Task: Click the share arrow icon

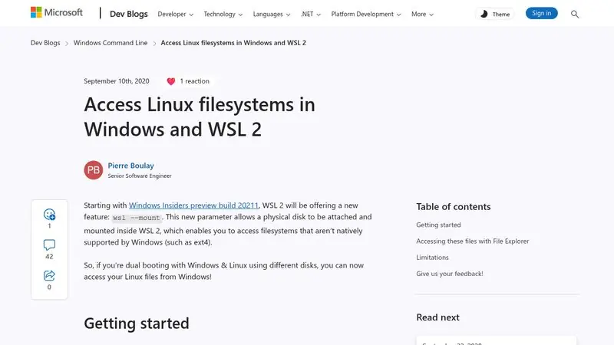Action: [x=49, y=275]
